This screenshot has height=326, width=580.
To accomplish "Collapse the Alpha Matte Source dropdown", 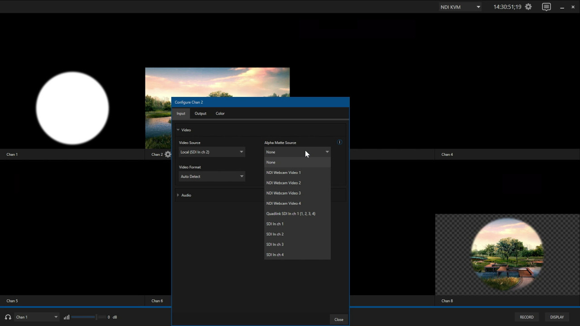I will click(297, 152).
